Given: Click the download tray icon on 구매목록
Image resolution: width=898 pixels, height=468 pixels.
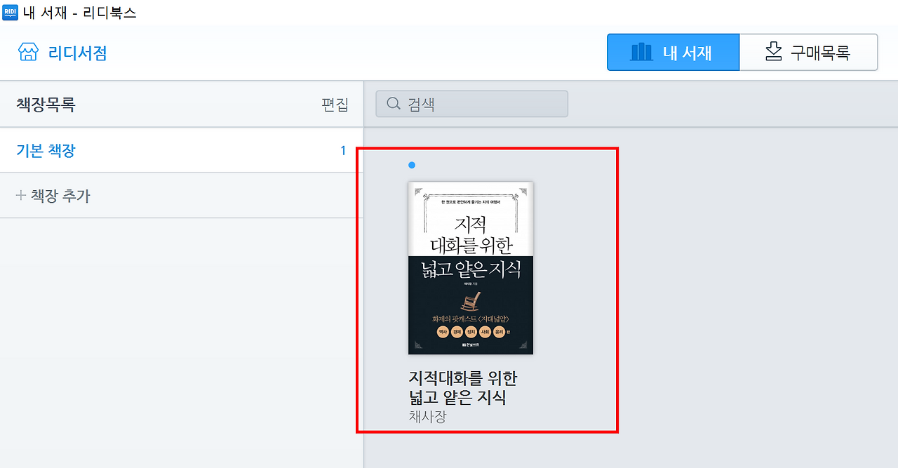Looking at the screenshot, I should (x=773, y=52).
